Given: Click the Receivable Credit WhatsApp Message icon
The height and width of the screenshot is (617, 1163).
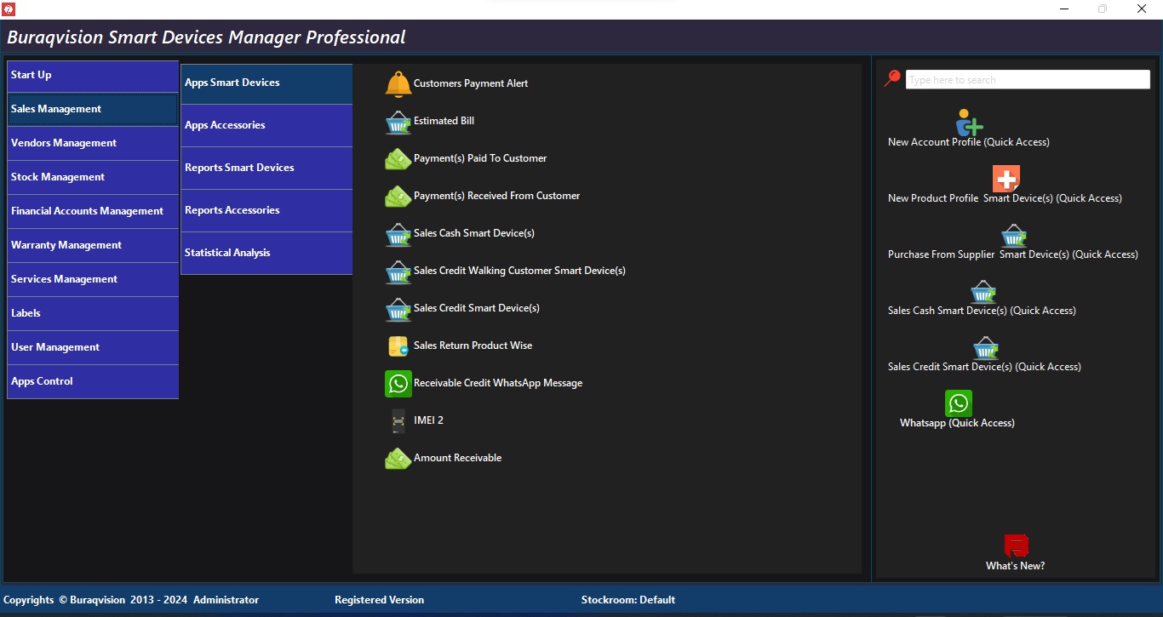Looking at the screenshot, I should click(398, 384).
